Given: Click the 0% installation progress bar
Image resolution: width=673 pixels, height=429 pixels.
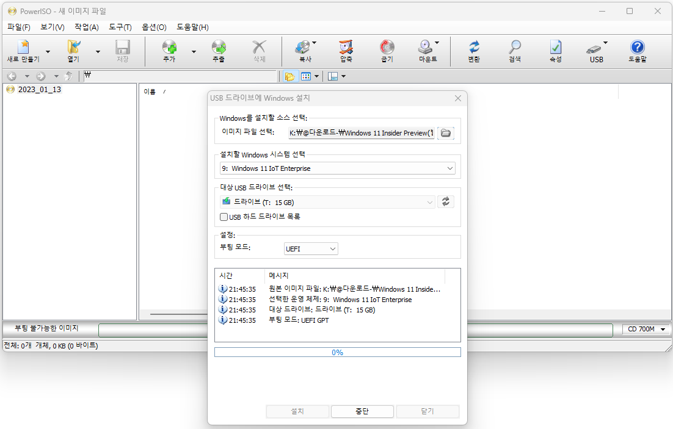Looking at the screenshot, I should 337,352.
